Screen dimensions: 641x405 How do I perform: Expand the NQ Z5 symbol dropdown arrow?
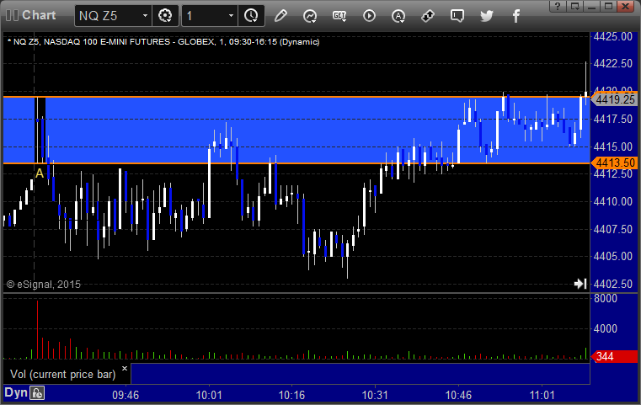(145, 16)
